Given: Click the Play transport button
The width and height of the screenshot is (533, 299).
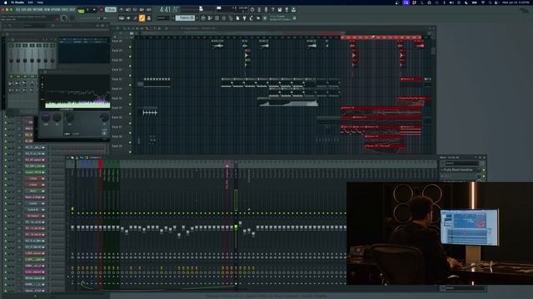Looking at the screenshot, I should [x=88, y=10].
